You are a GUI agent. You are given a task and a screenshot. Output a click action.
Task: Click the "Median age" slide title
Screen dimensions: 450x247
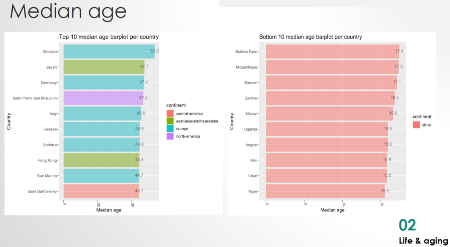pyautogui.click(x=68, y=12)
